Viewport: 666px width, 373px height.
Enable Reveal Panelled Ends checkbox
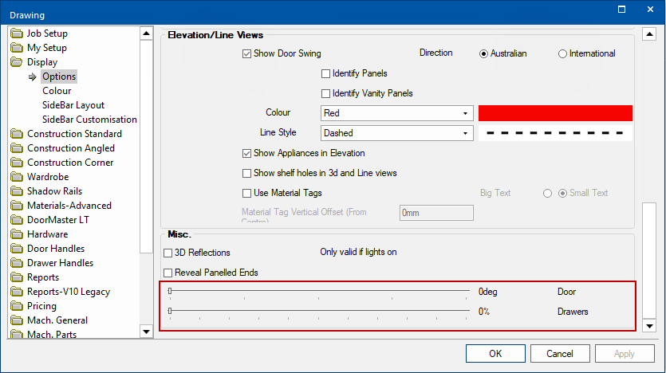[x=167, y=273]
